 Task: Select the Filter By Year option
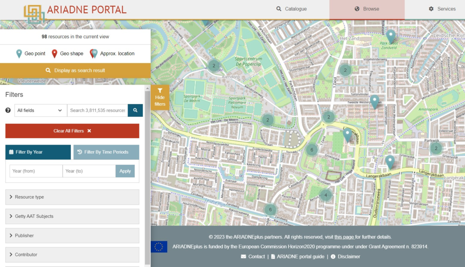[38, 152]
